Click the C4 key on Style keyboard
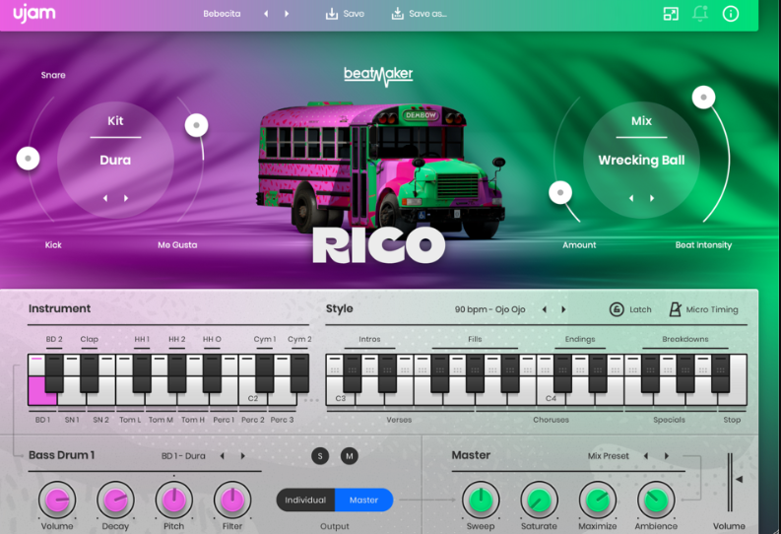This screenshot has width=781, height=534. (x=549, y=396)
